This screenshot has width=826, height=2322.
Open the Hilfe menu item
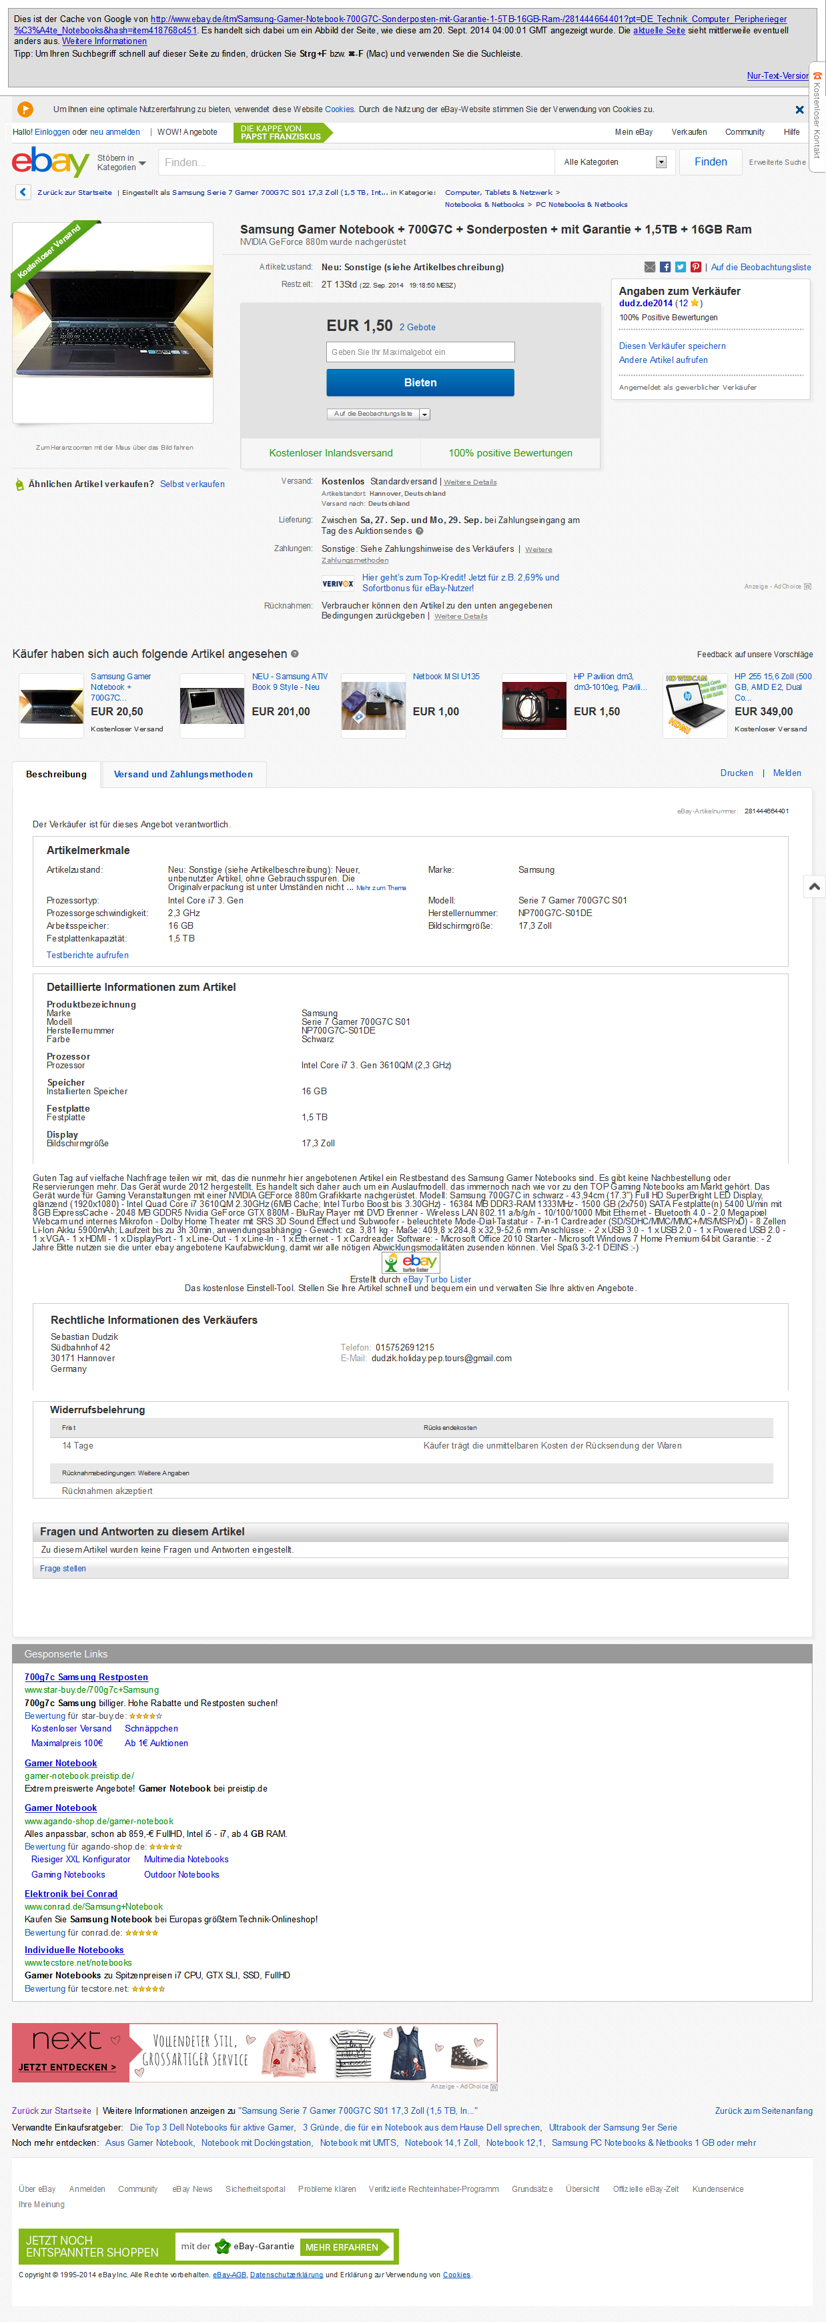pyautogui.click(x=792, y=133)
